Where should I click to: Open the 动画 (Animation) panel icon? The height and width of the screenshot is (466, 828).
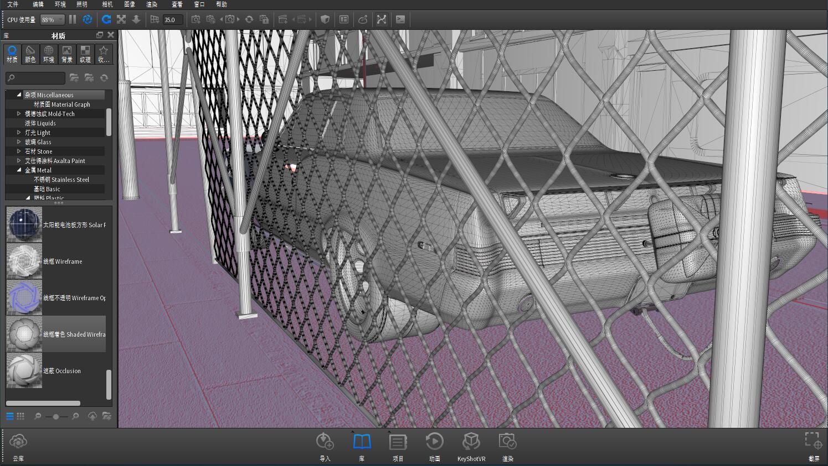coord(434,442)
